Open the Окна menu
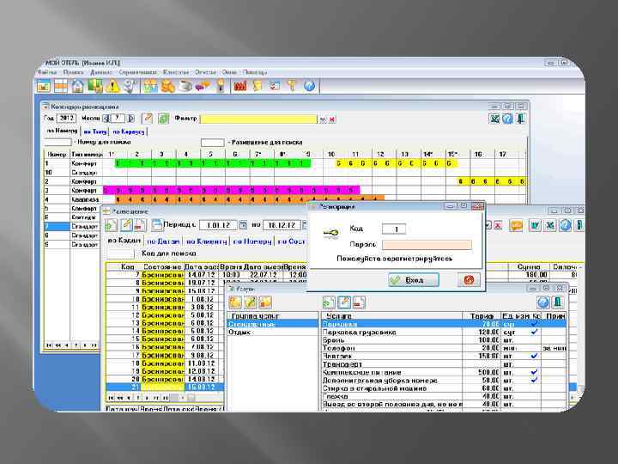This screenshot has height=464, width=618. 229,72
